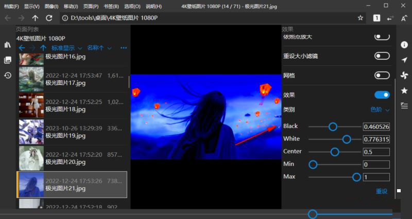Viewport: 412px width, 219px height.
Task: Click the bottom page position slider handle
Action: point(313,214)
